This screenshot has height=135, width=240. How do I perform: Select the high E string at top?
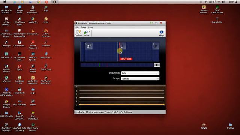click(121, 87)
